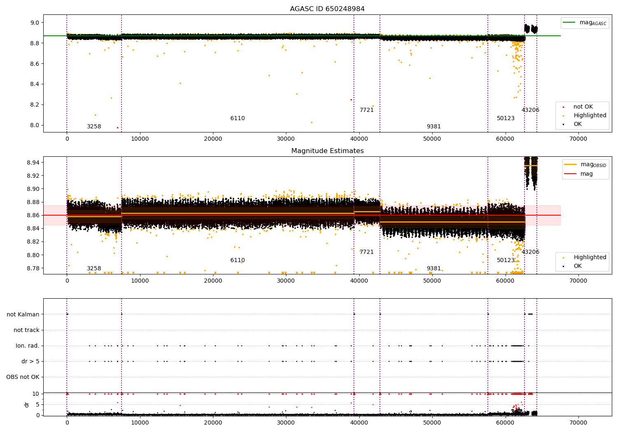Screen dimensions: 618x432
Task: Click x-axis tick 30000 under the top plot
Action: pos(286,139)
